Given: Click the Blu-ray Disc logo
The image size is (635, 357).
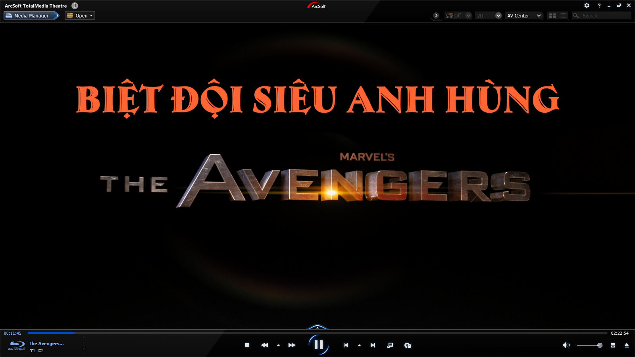Looking at the screenshot, I should click(x=17, y=345).
